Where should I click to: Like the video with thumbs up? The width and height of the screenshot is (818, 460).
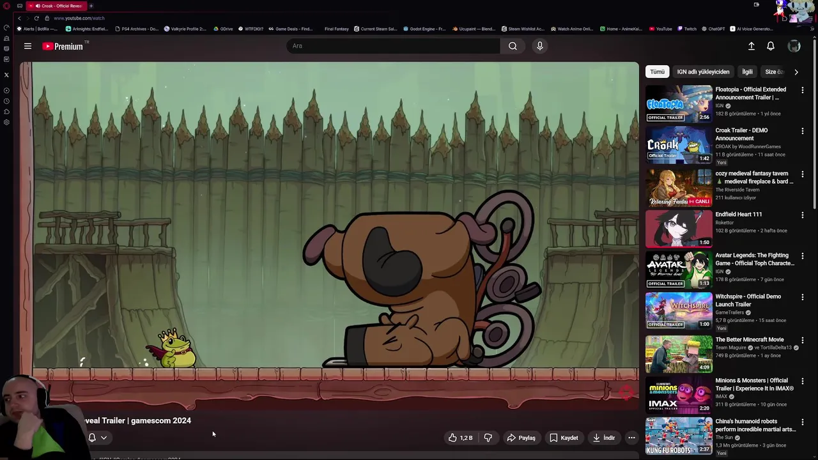coord(460,438)
